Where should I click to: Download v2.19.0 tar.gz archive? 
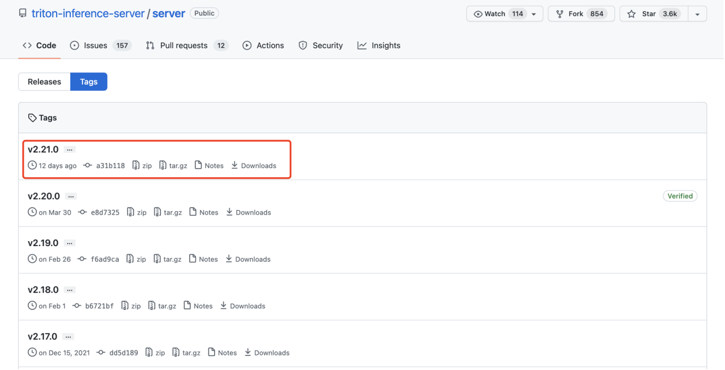pos(168,259)
